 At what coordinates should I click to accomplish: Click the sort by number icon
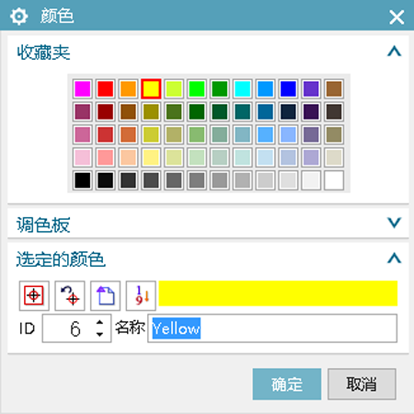click(141, 295)
